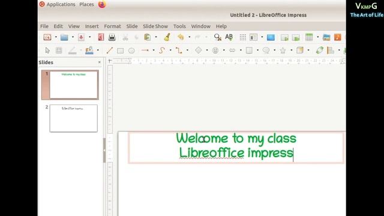Expand the Fill Color dropdown arrow

(98, 50)
